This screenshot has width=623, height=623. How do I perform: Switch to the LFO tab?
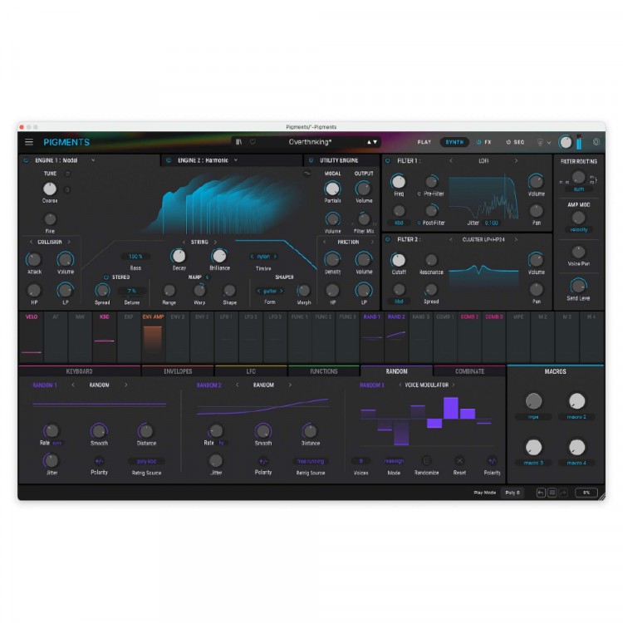coord(251,371)
